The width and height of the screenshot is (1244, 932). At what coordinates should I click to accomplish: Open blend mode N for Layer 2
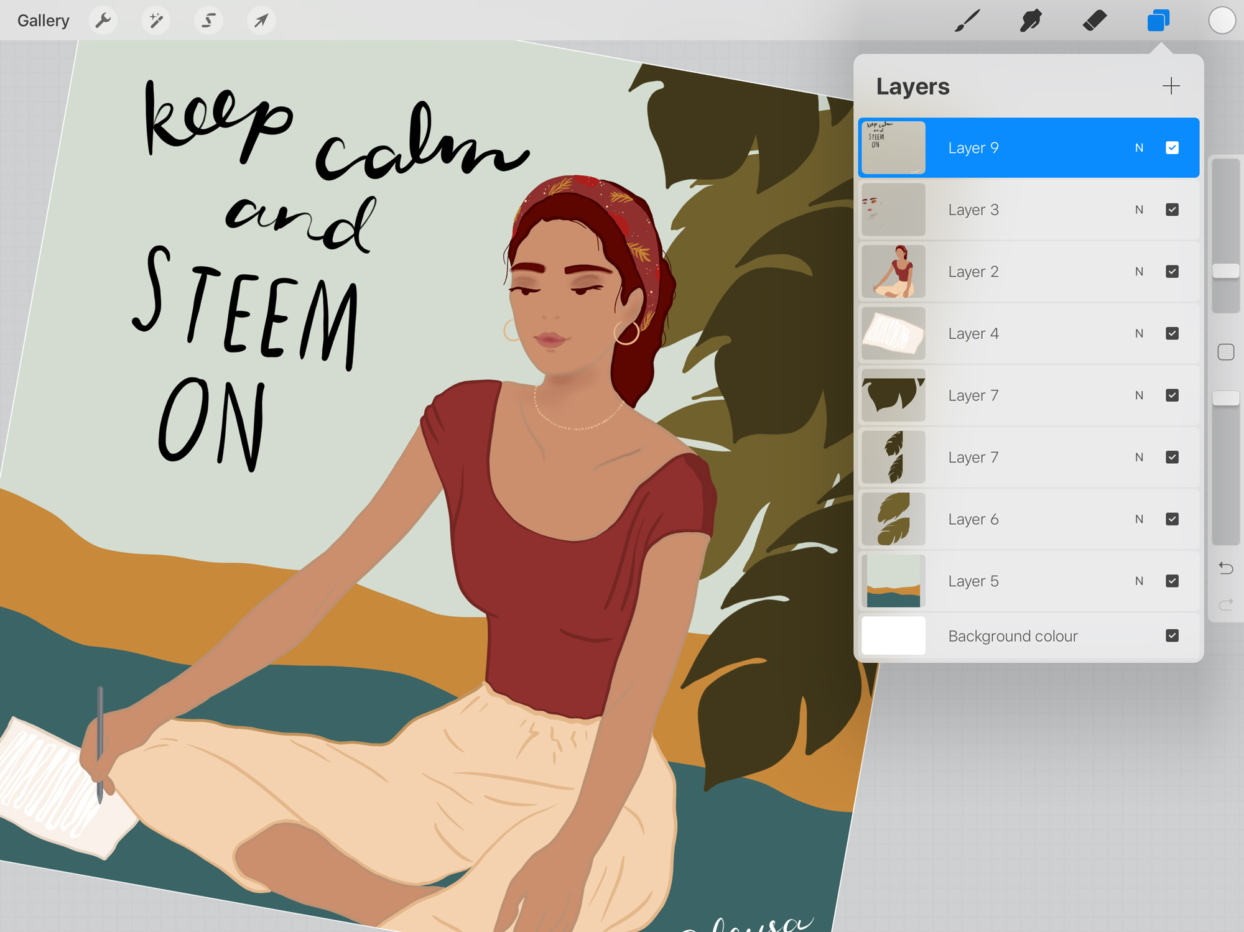coord(1139,272)
